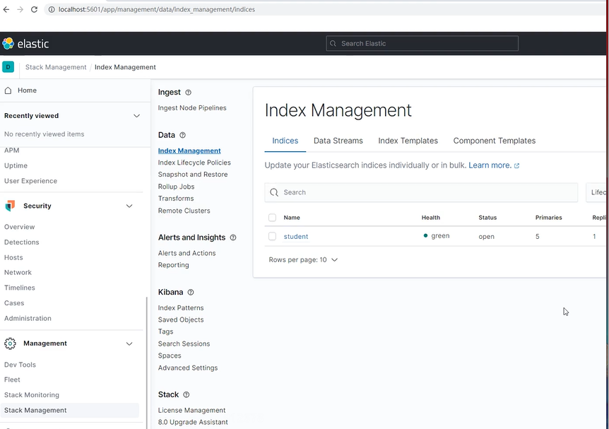Open 8.0 Upgrade Assistant

pos(193,422)
